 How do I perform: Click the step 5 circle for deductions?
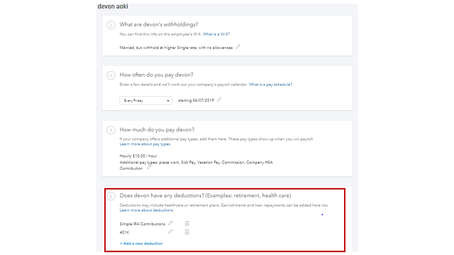111,196
